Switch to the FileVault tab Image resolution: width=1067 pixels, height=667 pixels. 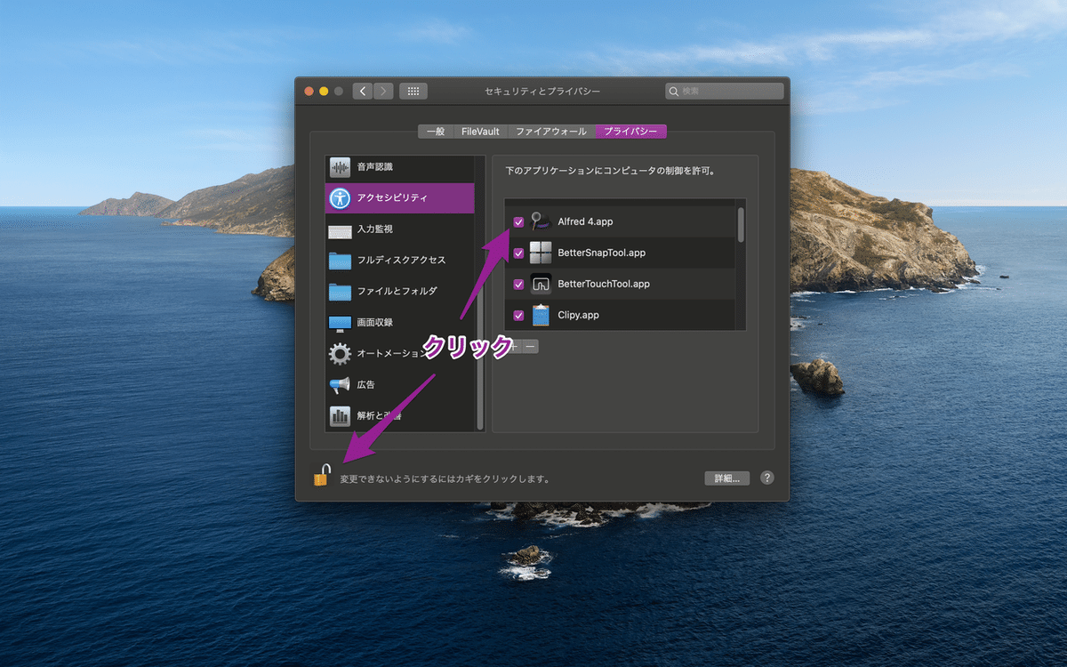click(x=480, y=132)
